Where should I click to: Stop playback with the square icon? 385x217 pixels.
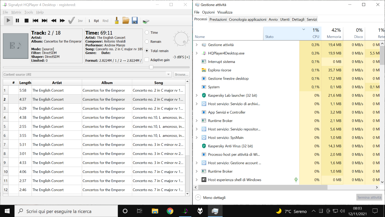pos(26,20)
